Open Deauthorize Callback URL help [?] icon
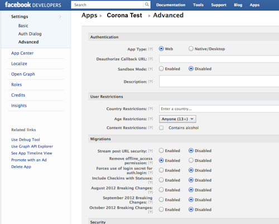This screenshot has height=224, width=279. [x=151, y=59]
